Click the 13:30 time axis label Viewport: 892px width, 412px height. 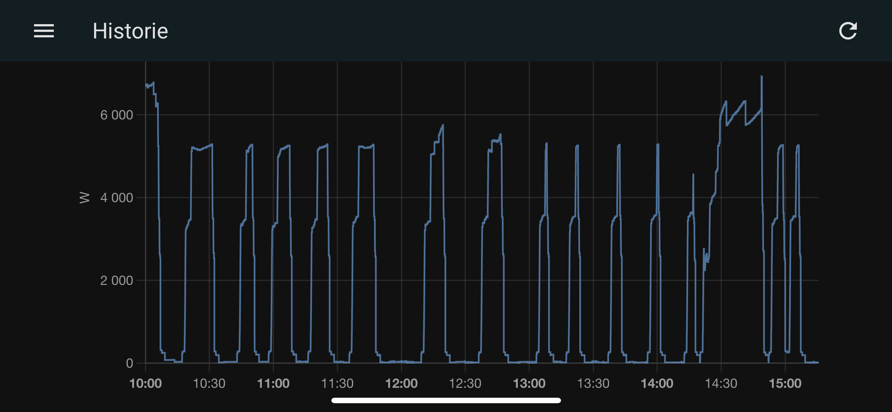[x=593, y=383]
